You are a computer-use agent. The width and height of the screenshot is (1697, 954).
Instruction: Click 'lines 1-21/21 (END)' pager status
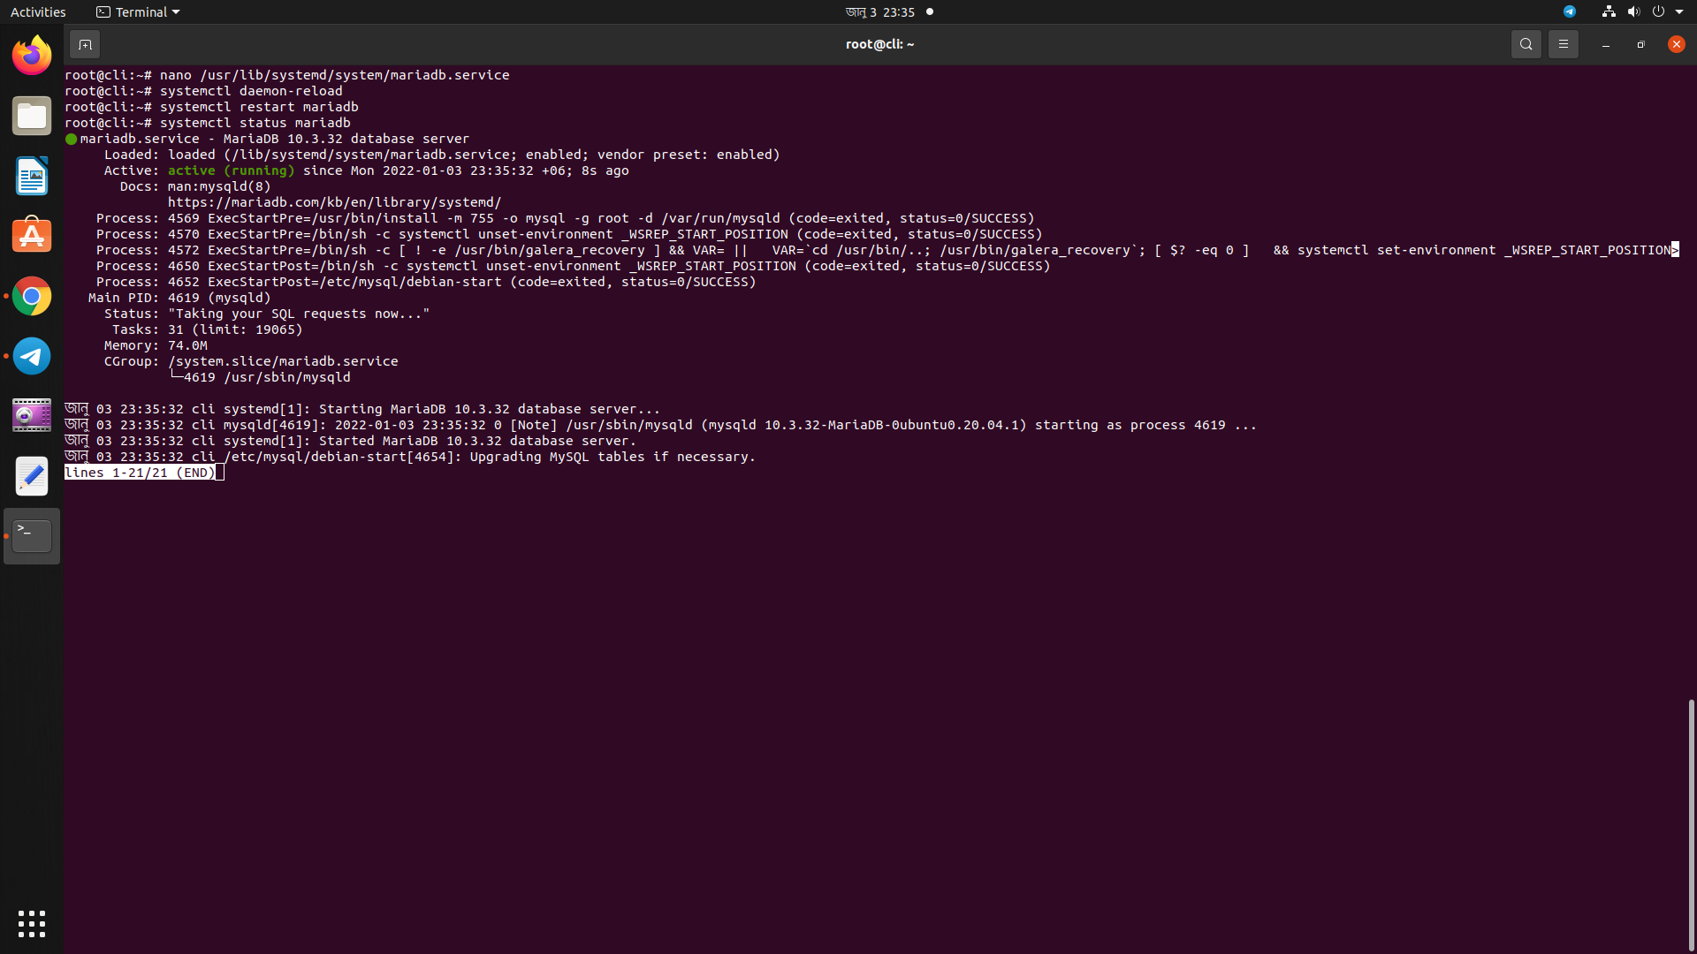140,473
